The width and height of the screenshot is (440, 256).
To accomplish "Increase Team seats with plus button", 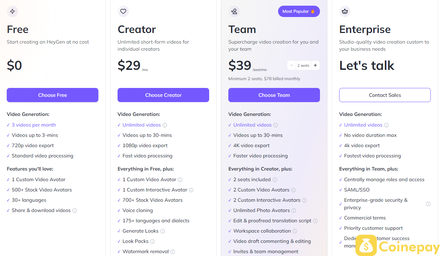I will 315,65.
